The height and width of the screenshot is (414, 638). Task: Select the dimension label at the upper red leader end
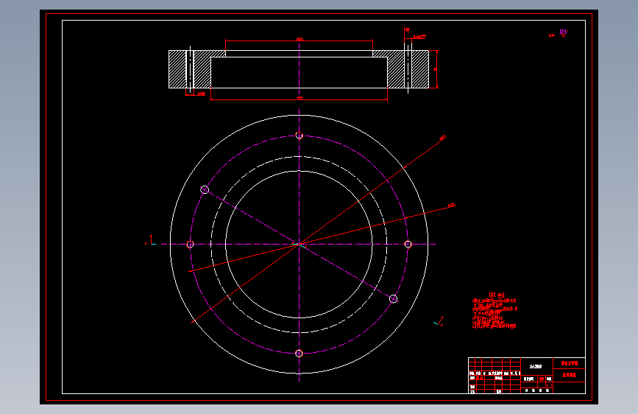[443, 138]
